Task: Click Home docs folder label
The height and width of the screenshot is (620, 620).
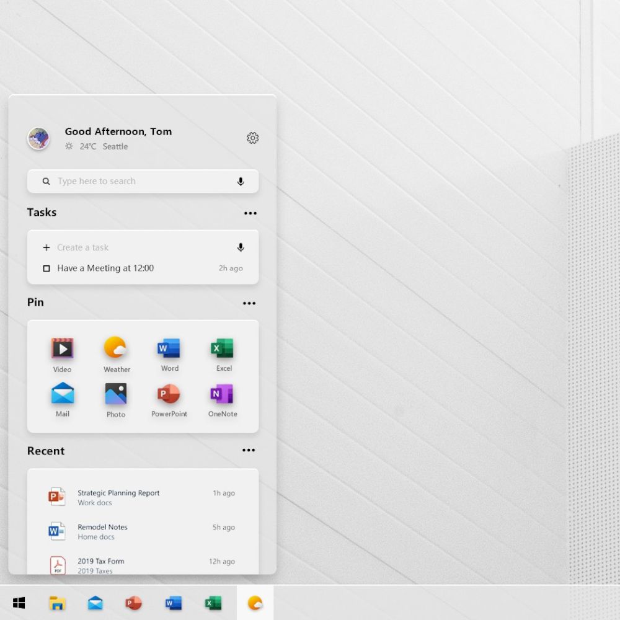Action: pyautogui.click(x=96, y=536)
